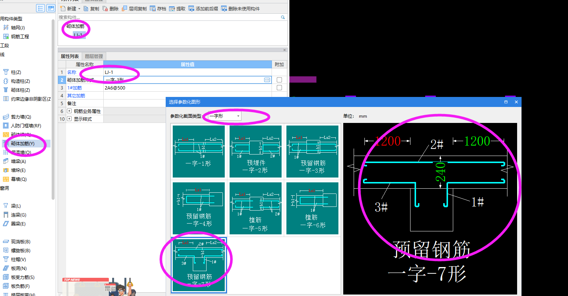Viewport: 568px width, 296px height.
Task: Select 现浇板(B) slab component
Action: (17, 241)
